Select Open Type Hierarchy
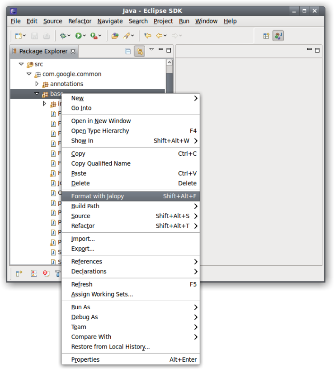The image size is (334, 369). pos(131,131)
